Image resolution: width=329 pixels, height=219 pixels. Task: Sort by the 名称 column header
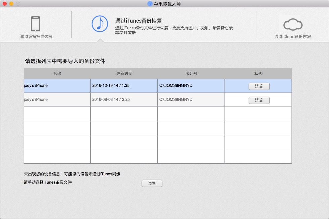click(x=57, y=74)
